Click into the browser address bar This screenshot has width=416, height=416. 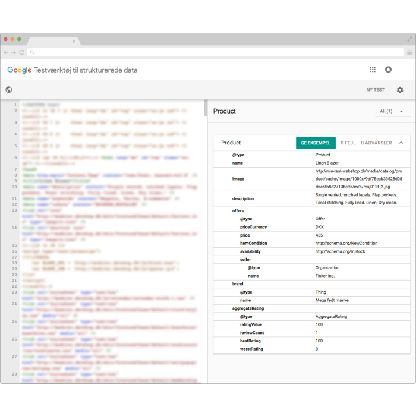tap(215, 52)
